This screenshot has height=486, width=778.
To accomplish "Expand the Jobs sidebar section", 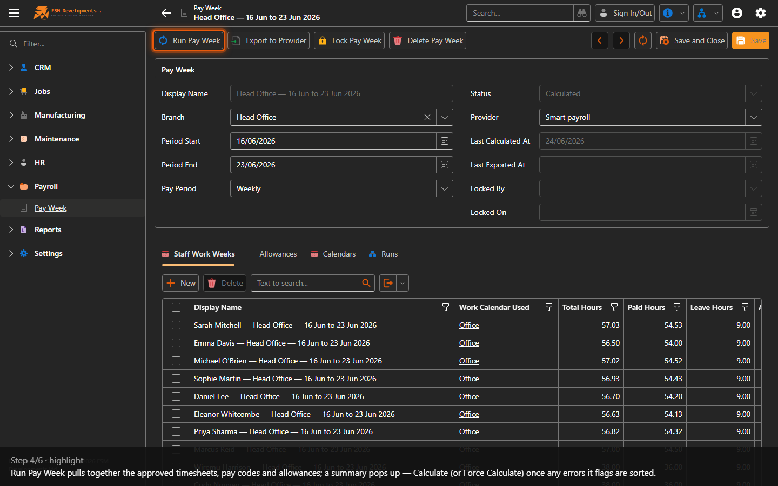I will tap(11, 91).
